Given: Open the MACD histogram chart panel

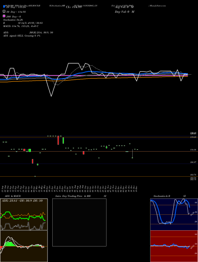Looking at the screenshot, I should [x=24, y=246].
